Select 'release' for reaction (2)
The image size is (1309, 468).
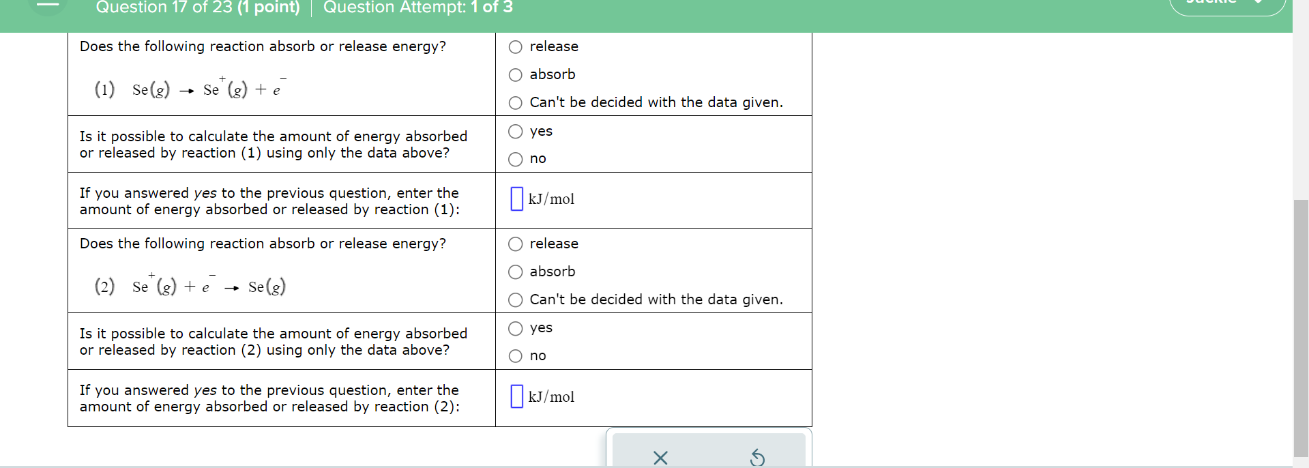(x=515, y=244)
